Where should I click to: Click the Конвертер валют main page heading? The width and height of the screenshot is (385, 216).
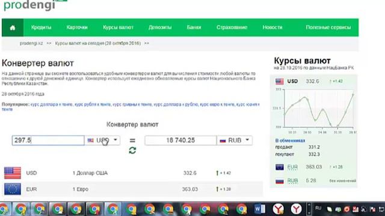[38, 63]
